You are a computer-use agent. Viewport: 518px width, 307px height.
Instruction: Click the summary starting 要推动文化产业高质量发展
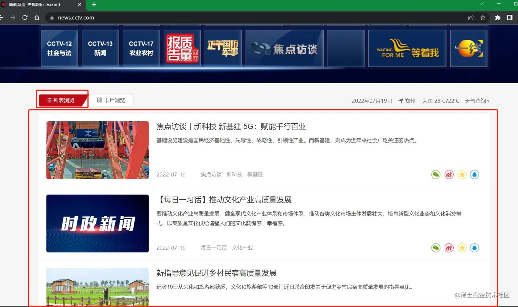click(309, 218)
